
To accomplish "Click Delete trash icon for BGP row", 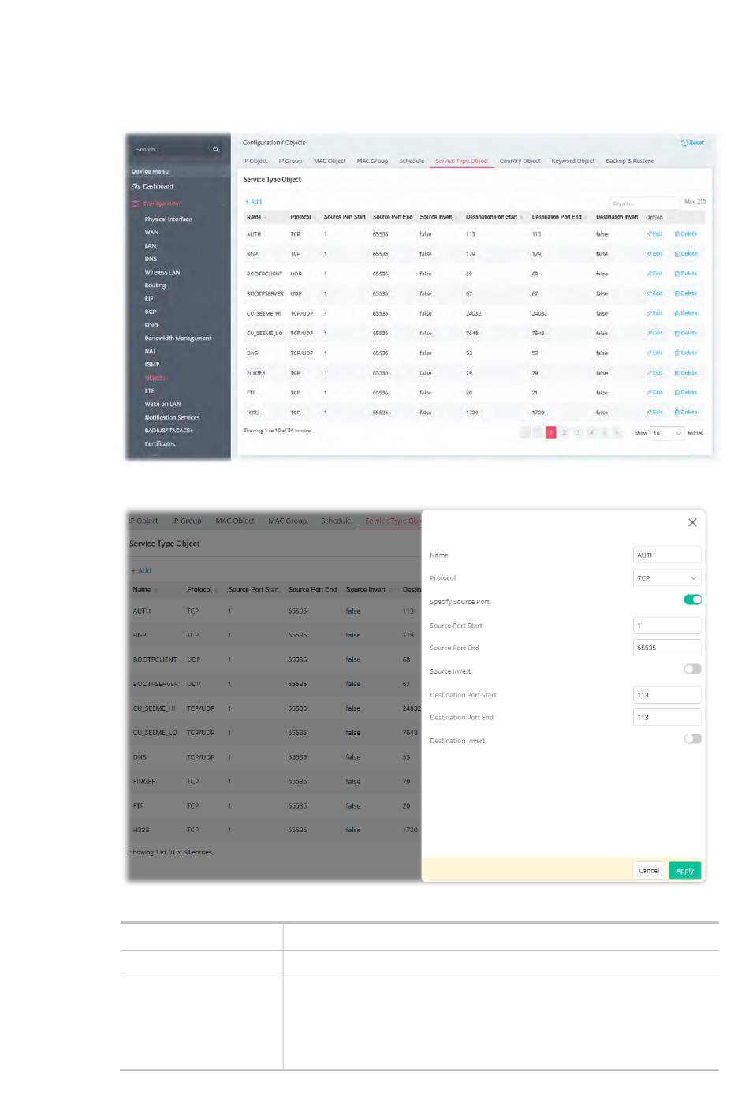I will pos(676,254).
